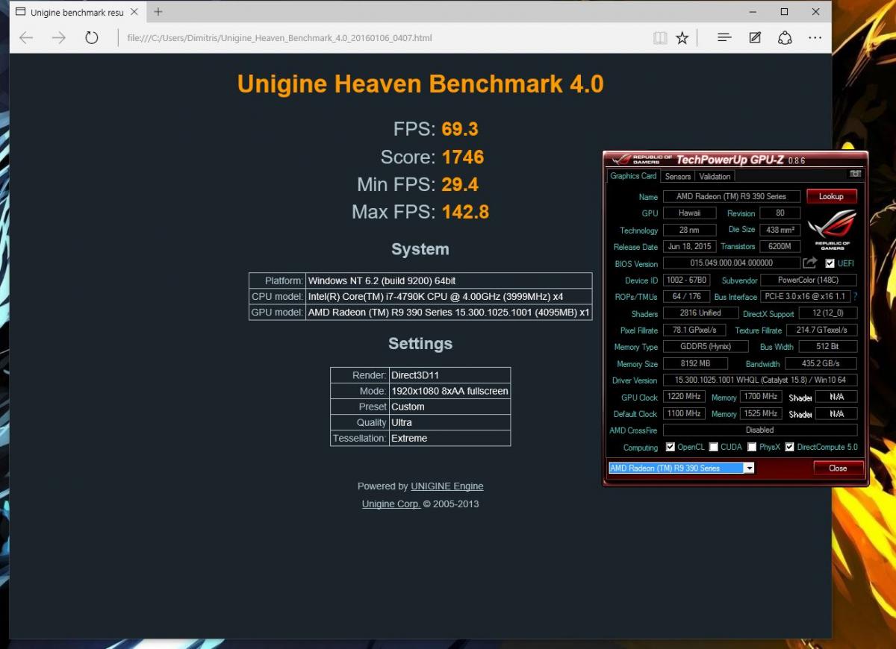This screenshot has width=896, height=649.
Task: Click the browser forward arrow
Action: 59,38
